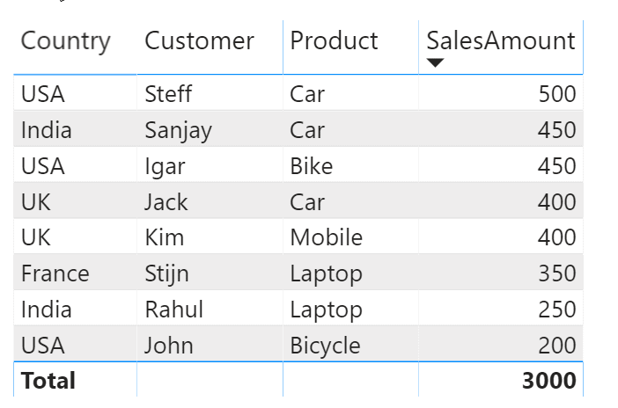
Task: Select the Steff customer cell
Action: tap(168, 94)
